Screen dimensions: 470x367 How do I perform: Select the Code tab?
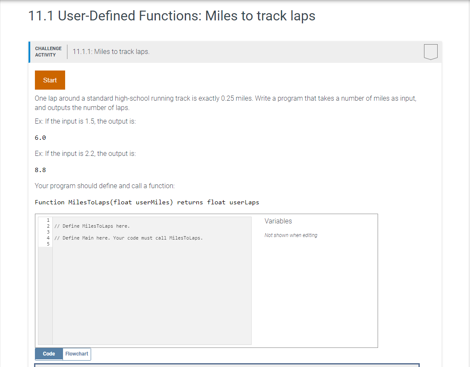(x=49, y=353)
